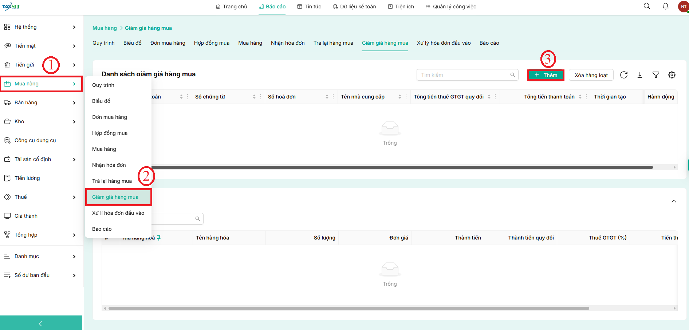Open the notifications bell

pyautogui.click(x=665, y=6)
